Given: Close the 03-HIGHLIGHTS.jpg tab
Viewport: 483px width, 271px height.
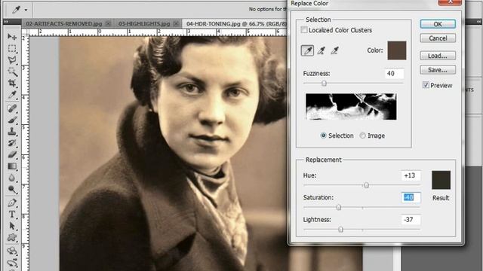Looking at the screenshot, I should coord(176,23).
